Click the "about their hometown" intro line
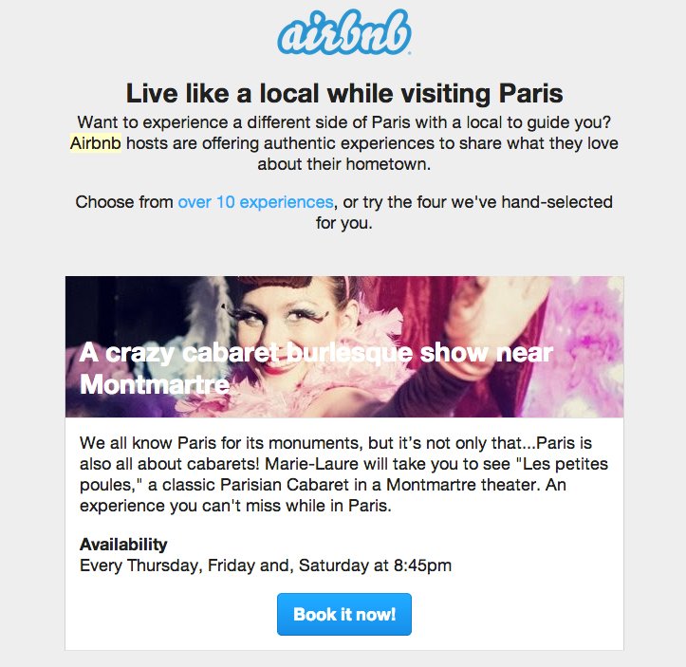 click(343, 164)
